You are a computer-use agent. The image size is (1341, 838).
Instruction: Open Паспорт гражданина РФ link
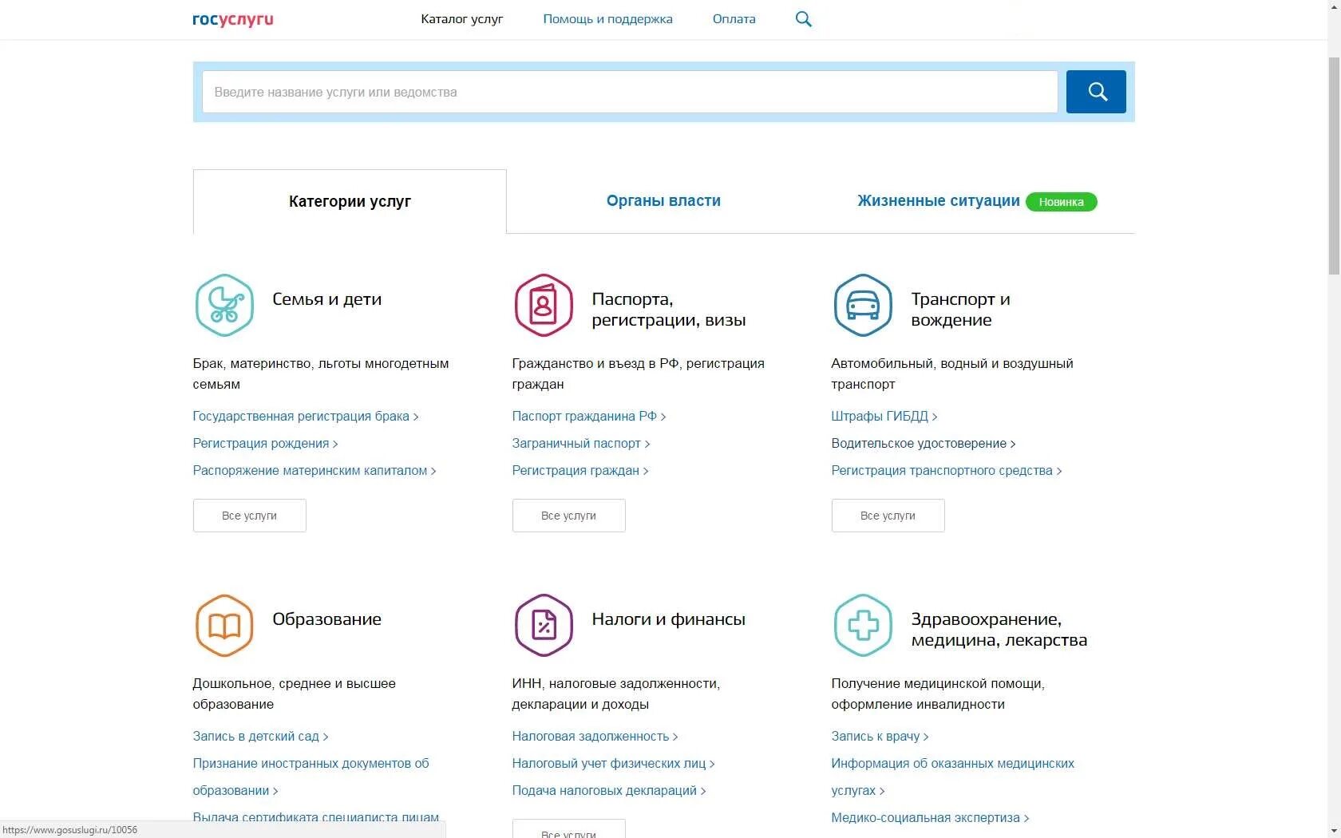pos(588,417)
